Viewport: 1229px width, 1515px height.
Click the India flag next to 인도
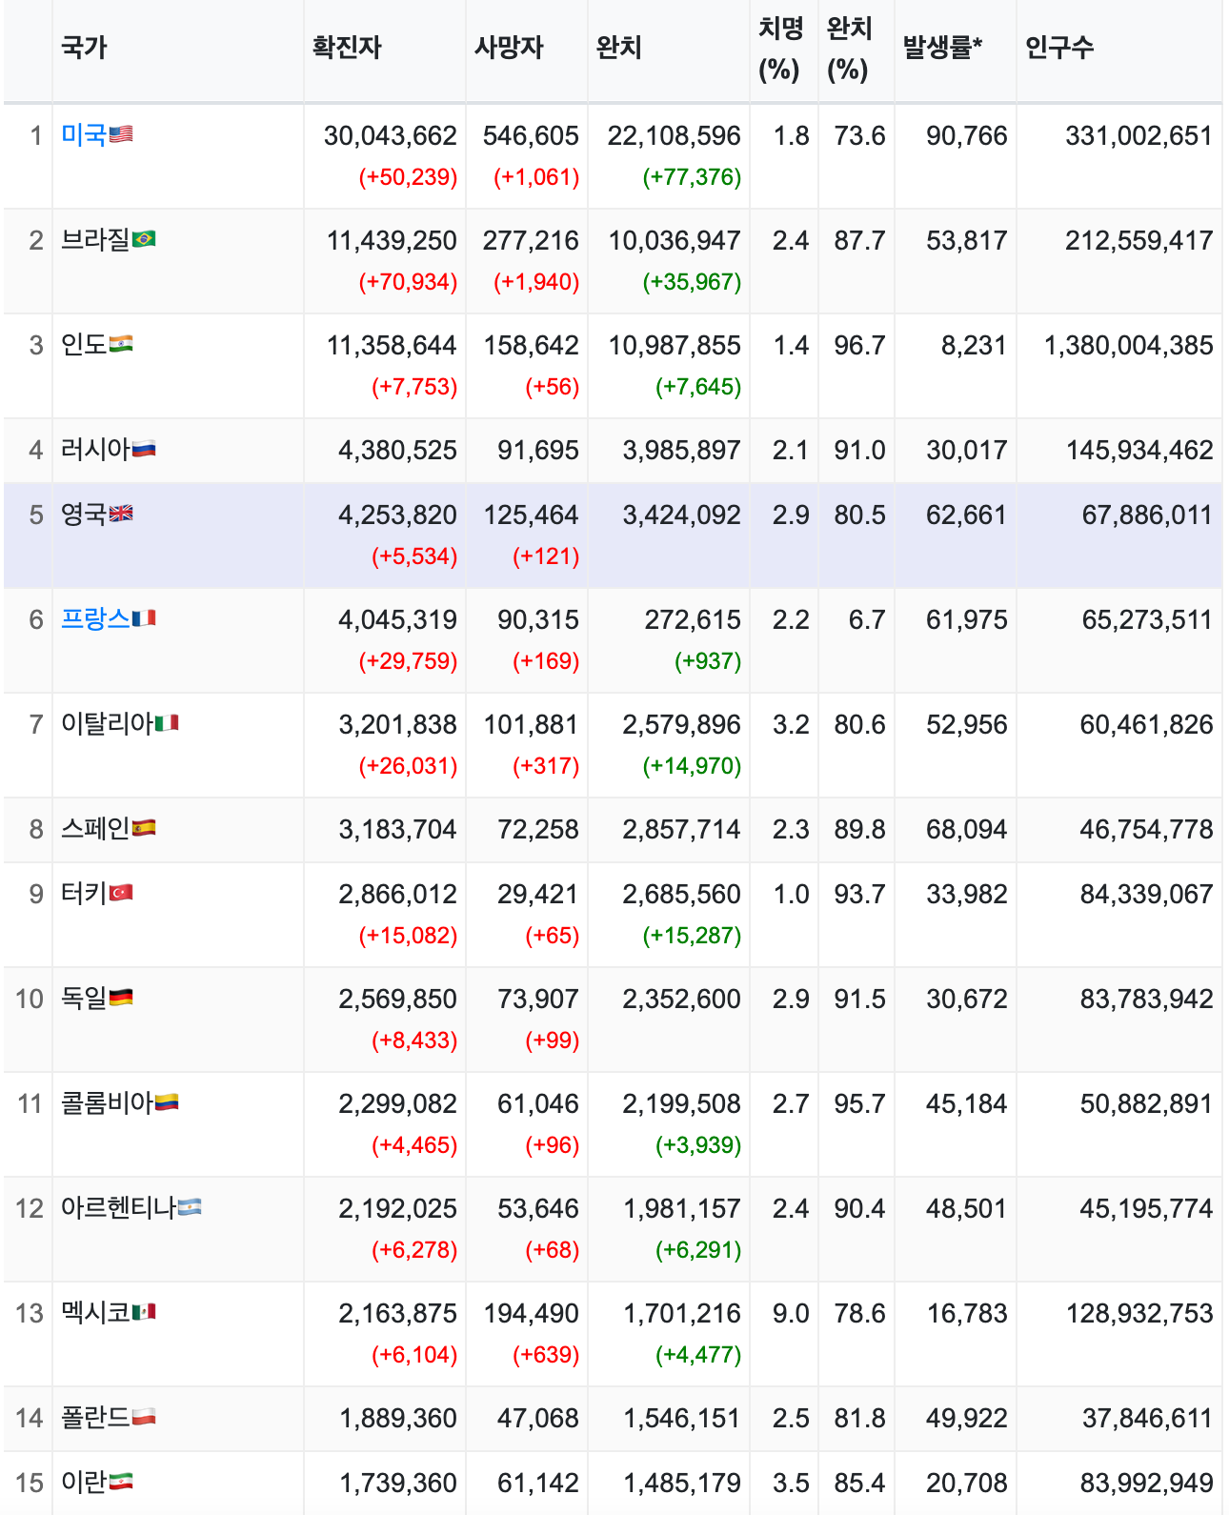coord(121,344)
